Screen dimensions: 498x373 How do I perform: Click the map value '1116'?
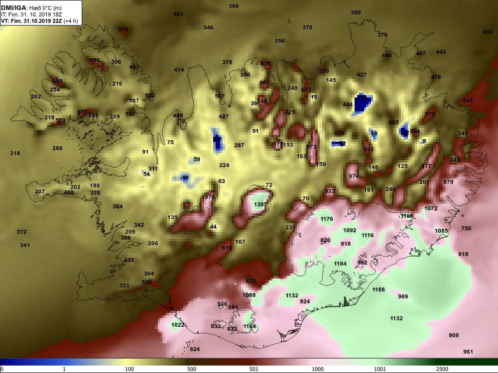368,235
